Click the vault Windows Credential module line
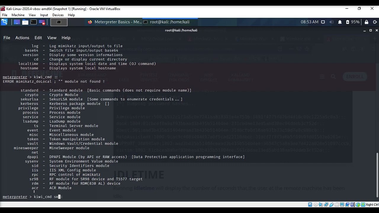This screenshot has height=213, width=379. [73, 143]
